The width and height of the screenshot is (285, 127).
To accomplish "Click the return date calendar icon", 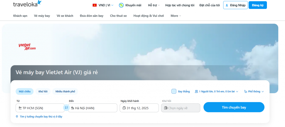I will pos(166,108).
